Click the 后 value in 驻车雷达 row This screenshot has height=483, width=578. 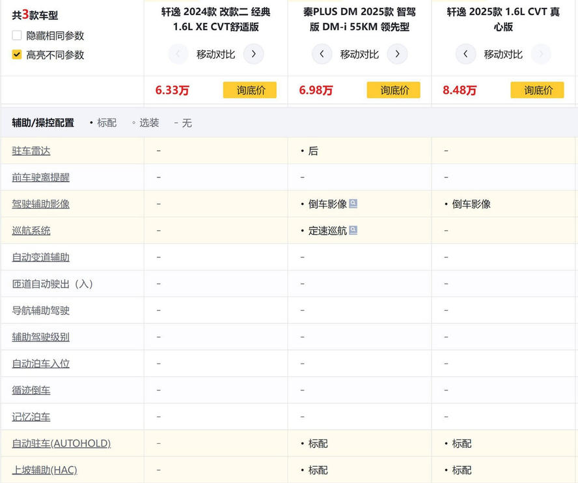click(313, 151)
